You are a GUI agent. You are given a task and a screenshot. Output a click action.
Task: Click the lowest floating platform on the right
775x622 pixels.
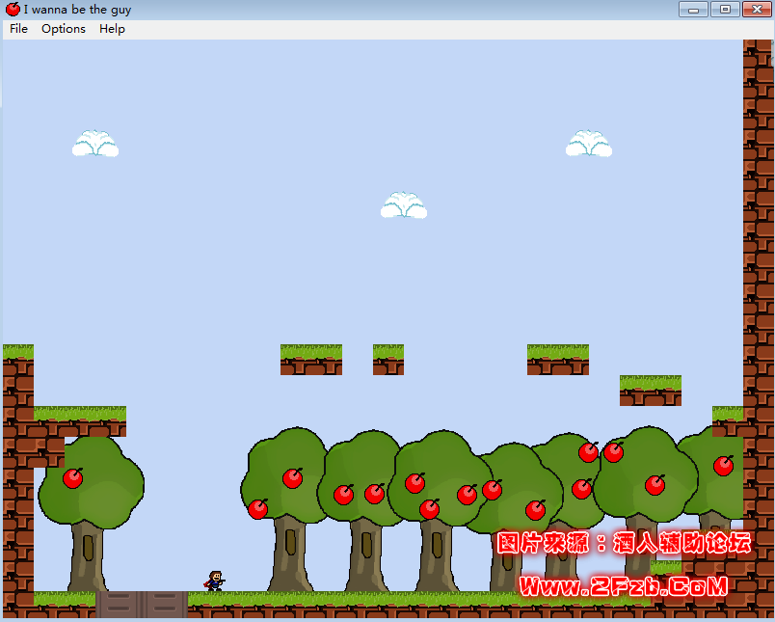click(651, 391)
